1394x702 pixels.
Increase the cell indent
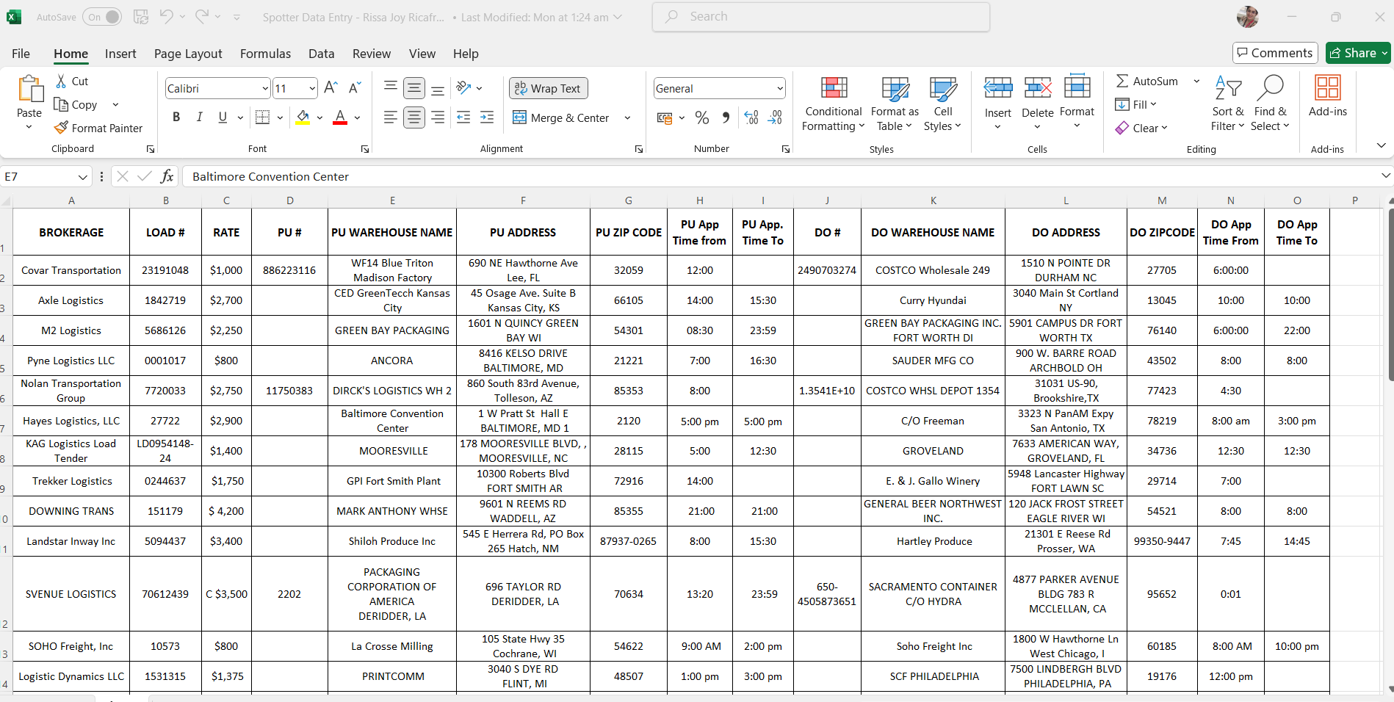point(487,117)
